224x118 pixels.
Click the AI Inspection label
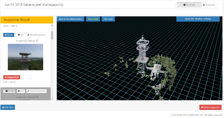(12, 77)
